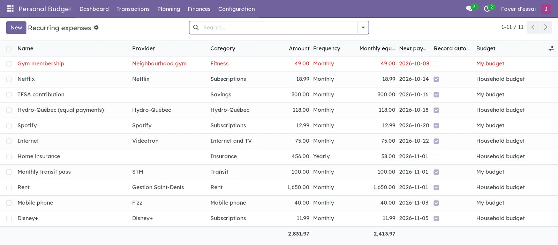Click the STM provider cell
Viewport: 558px width, 245px height.
(138, 172)
